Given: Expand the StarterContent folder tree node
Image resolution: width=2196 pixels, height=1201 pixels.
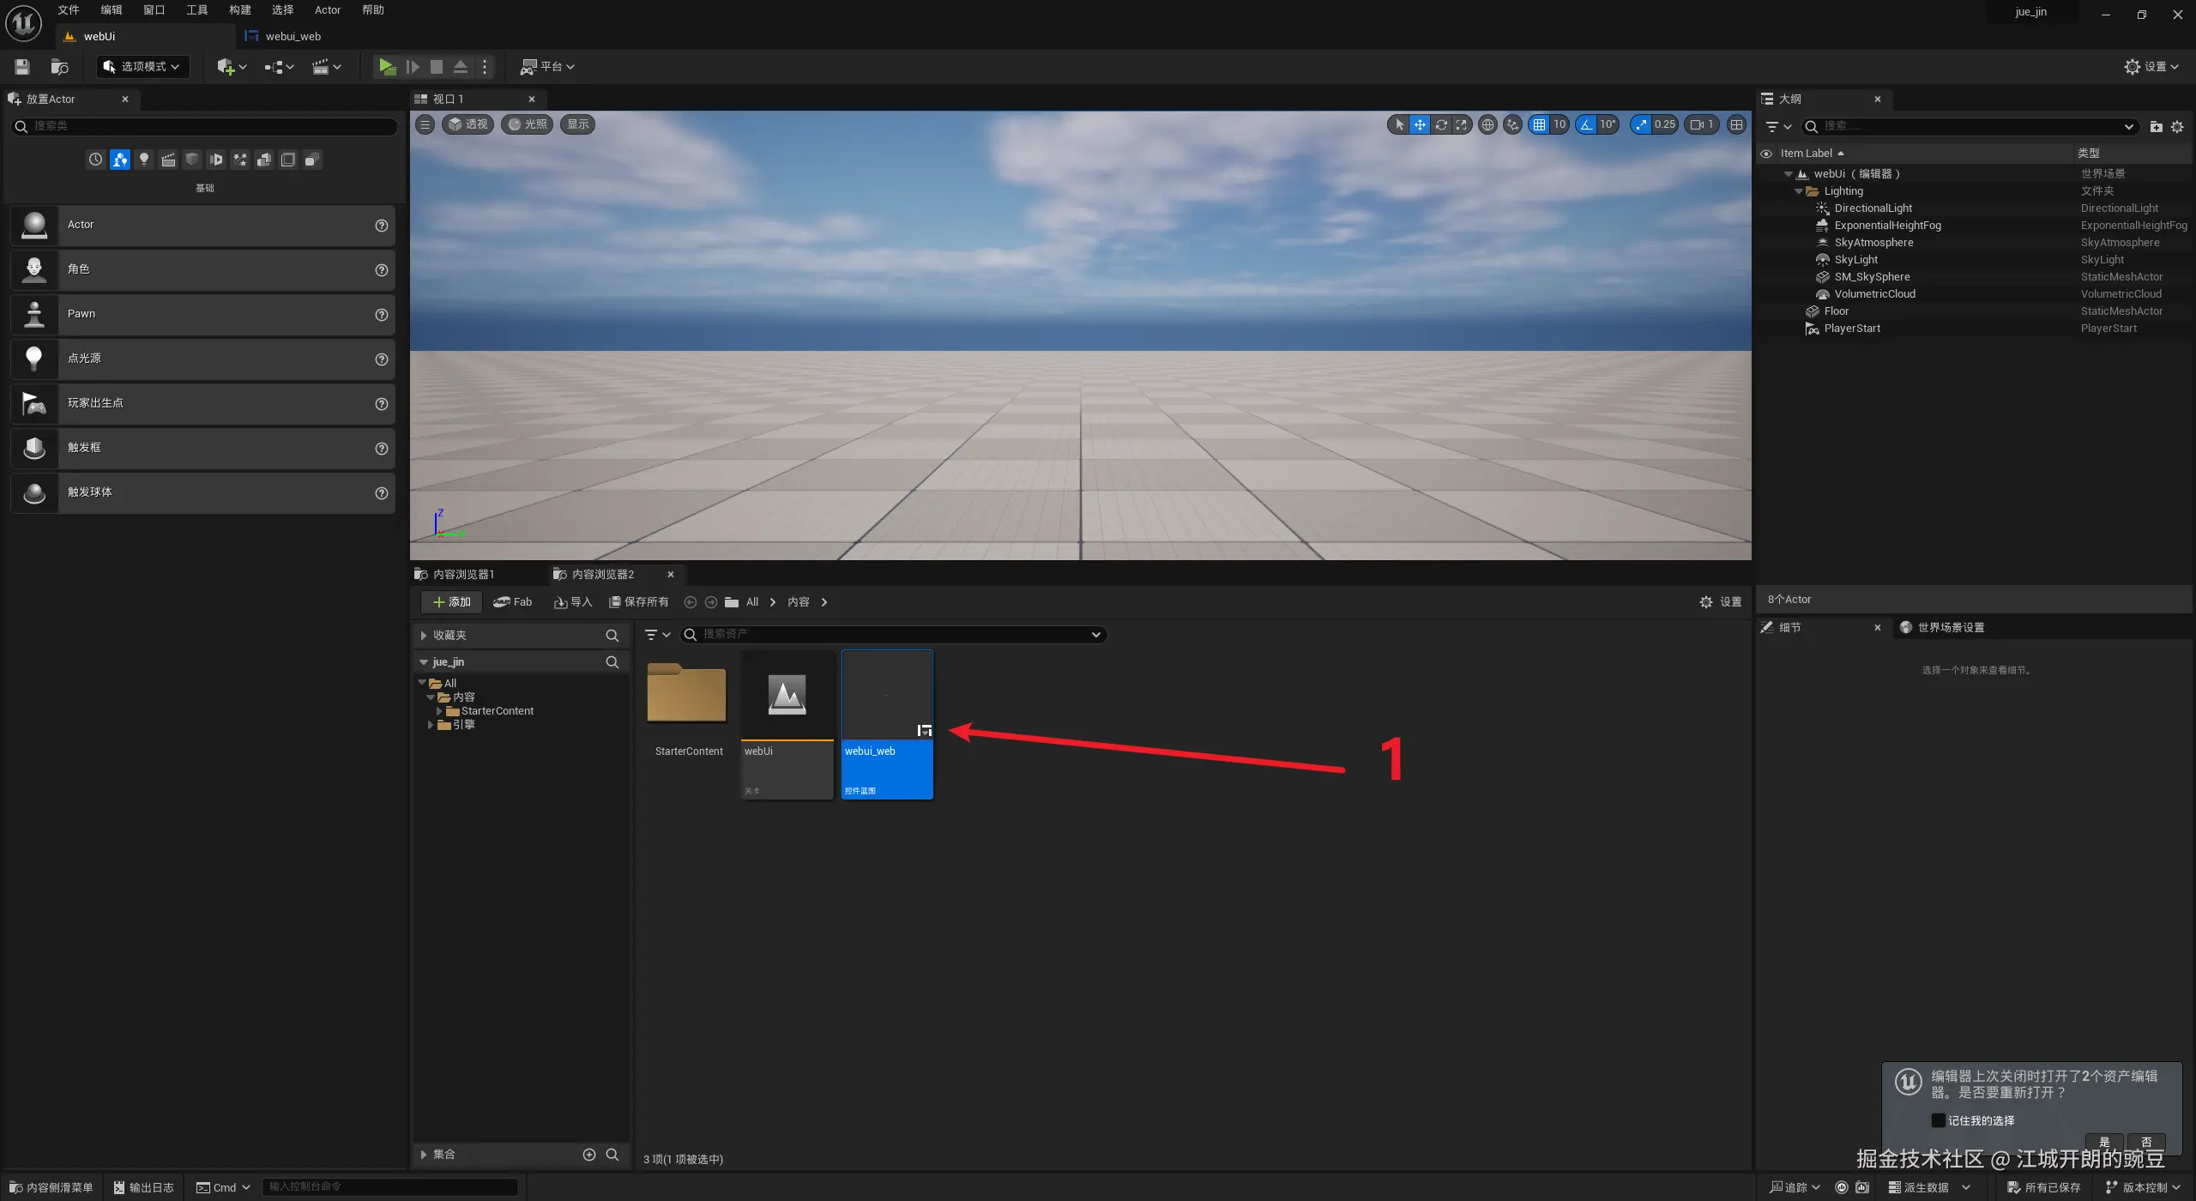Looking at the screenshot, I should (x=439, y=711).
